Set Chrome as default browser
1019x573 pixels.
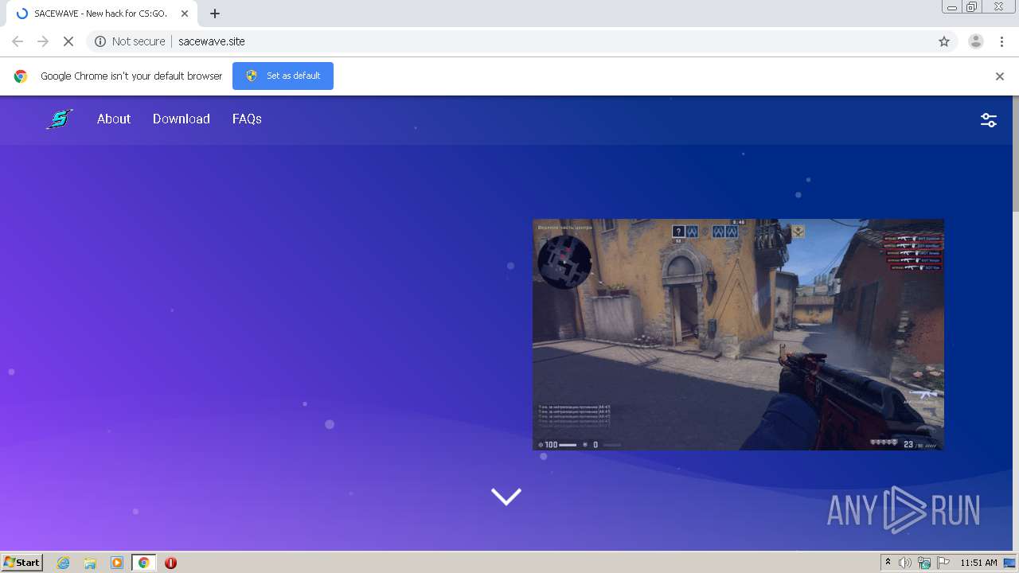click(283, 76)
